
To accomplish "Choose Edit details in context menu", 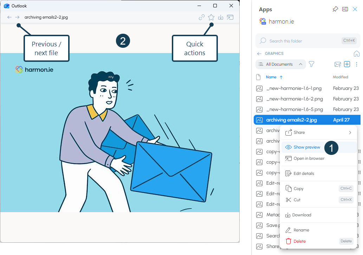I will [319, 173].
